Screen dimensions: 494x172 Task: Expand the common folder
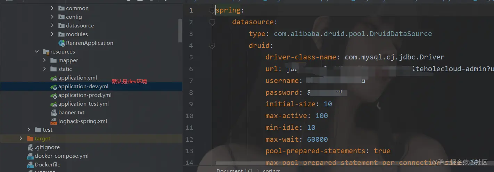52,8
